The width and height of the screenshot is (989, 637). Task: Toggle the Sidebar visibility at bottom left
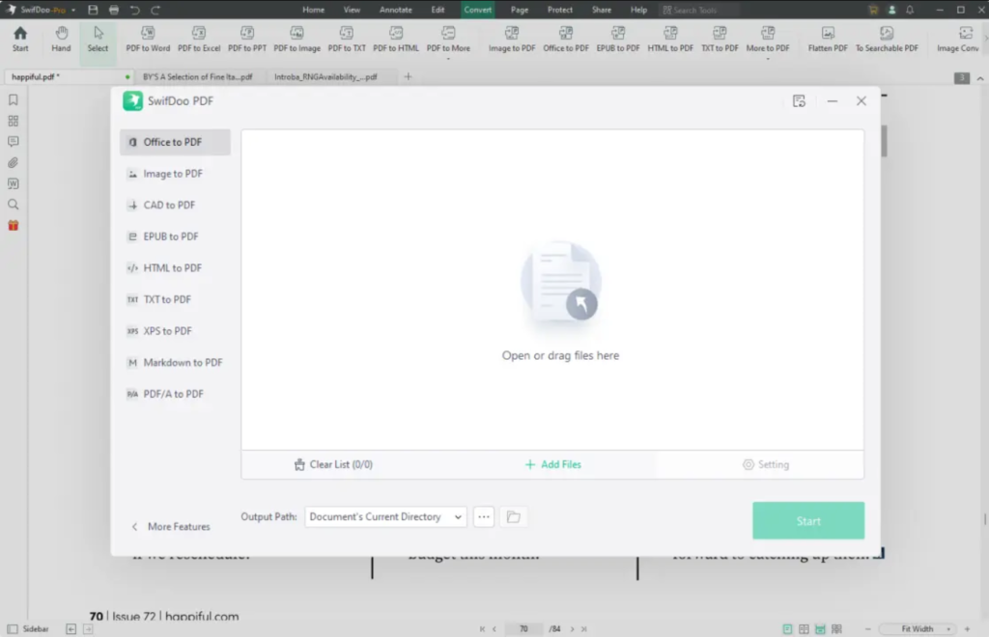21,628
